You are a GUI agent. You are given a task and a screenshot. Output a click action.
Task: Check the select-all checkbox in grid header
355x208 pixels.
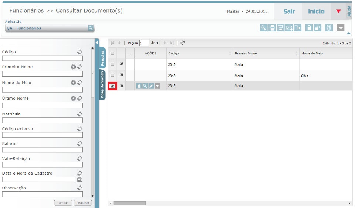point(112,53)
